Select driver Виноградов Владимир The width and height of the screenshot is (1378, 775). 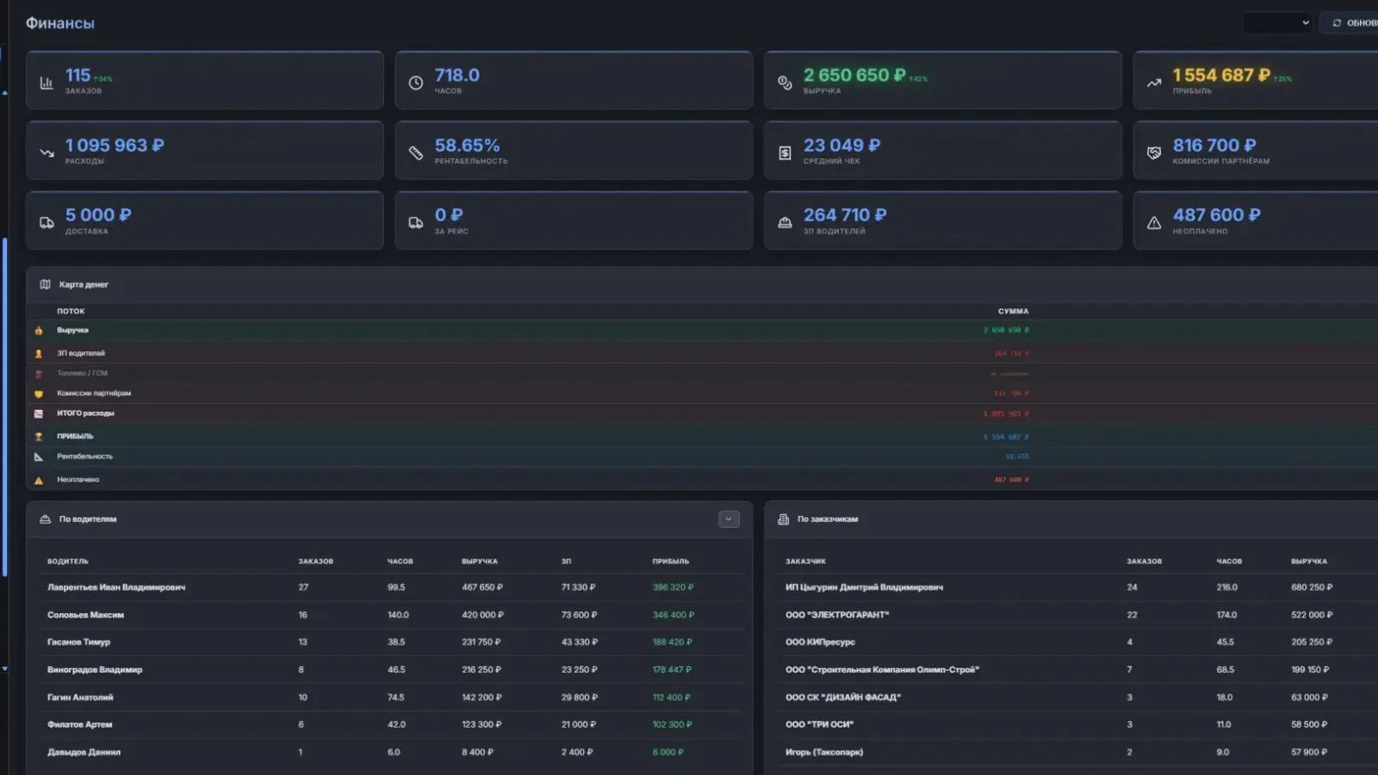coord(95,670)
